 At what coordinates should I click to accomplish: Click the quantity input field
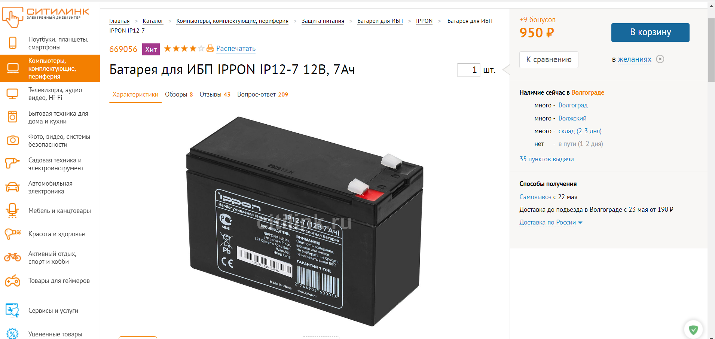pos(468,70)
